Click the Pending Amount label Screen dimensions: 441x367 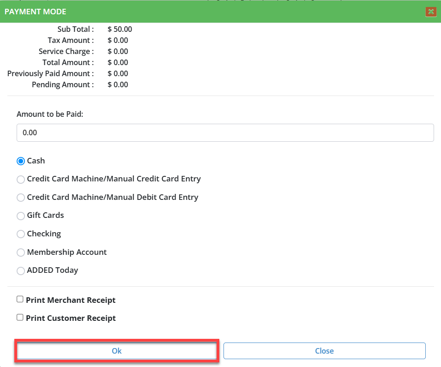pos(62,84)
